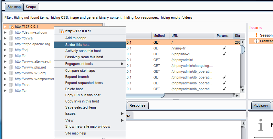Switch to the Scope tab
273x139 pixels.
click(x=31, y=7)
